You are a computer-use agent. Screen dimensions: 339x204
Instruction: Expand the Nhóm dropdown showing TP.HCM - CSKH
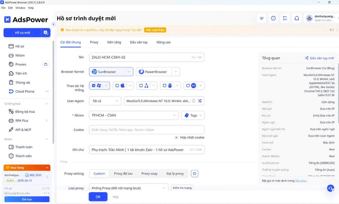pos(134,115)
